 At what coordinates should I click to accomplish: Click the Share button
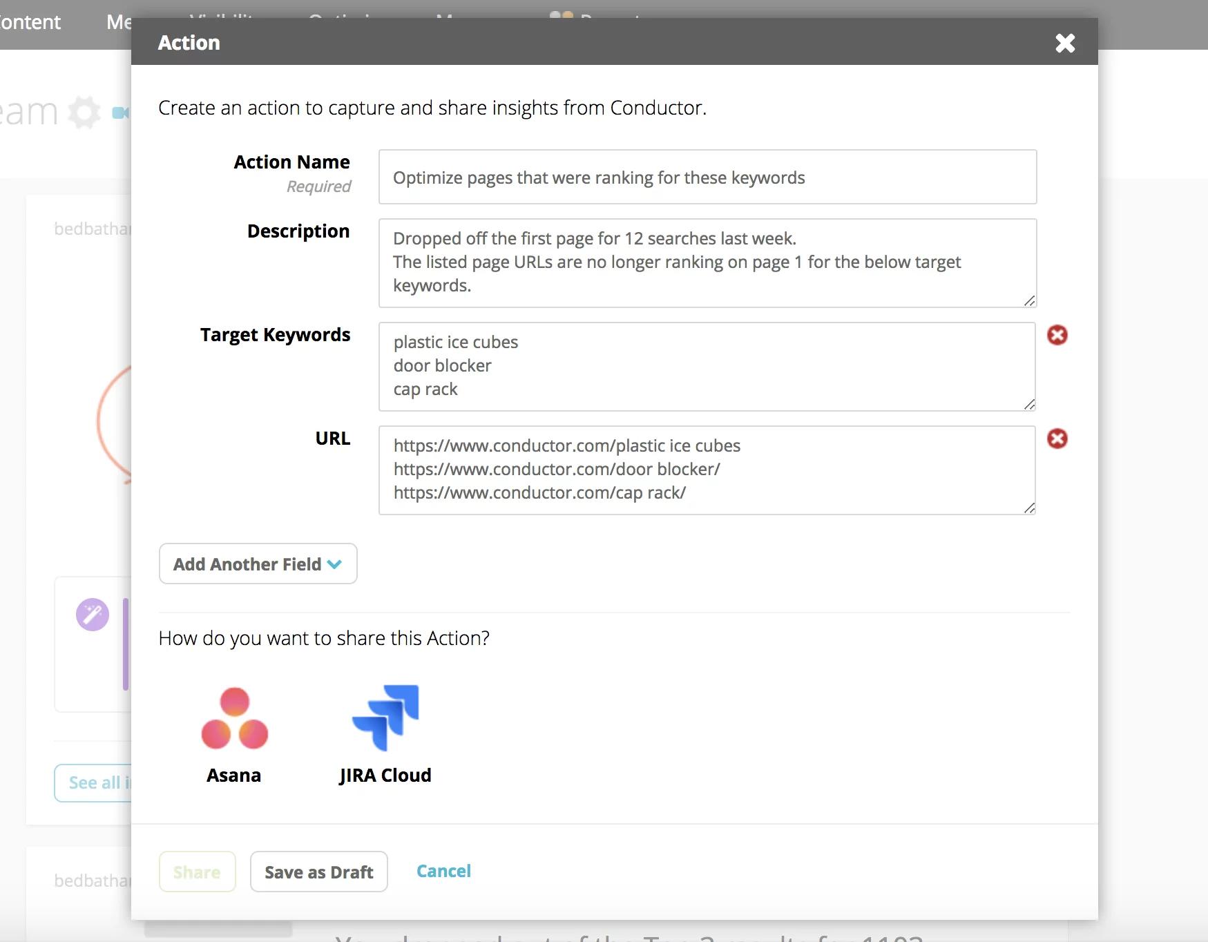tap(197, 872)
